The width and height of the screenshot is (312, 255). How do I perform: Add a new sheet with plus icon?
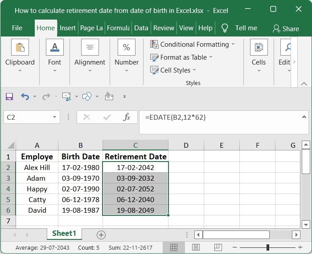[101, 235]
